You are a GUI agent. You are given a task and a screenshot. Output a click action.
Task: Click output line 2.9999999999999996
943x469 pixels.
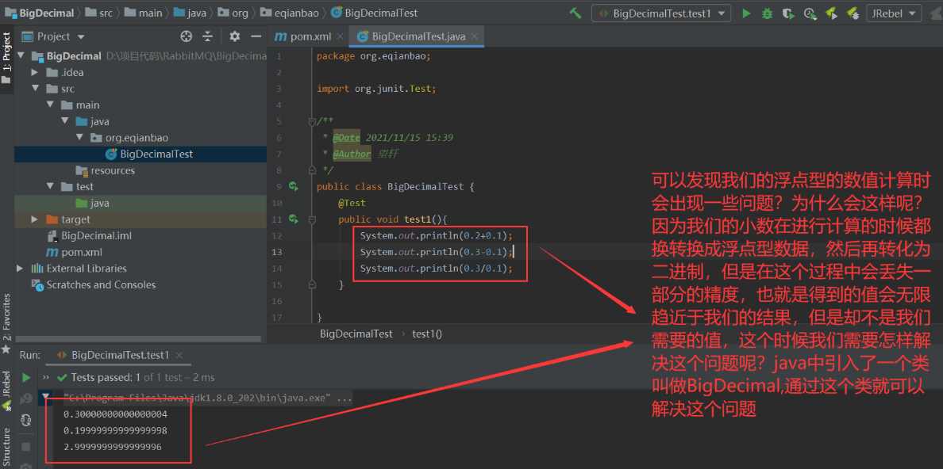point(113,447)
